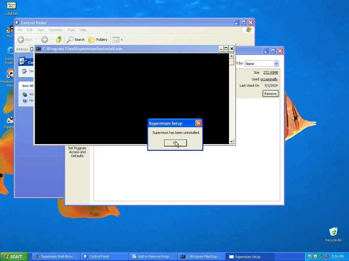Click the Start button
The height and width of the screenshot is (261, 349).
coord(15,256)
